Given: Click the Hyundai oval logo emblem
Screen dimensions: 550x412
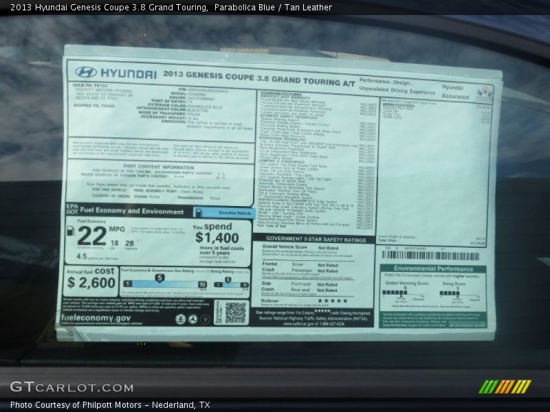Looking at the screenshot, I should click(85, 72).
